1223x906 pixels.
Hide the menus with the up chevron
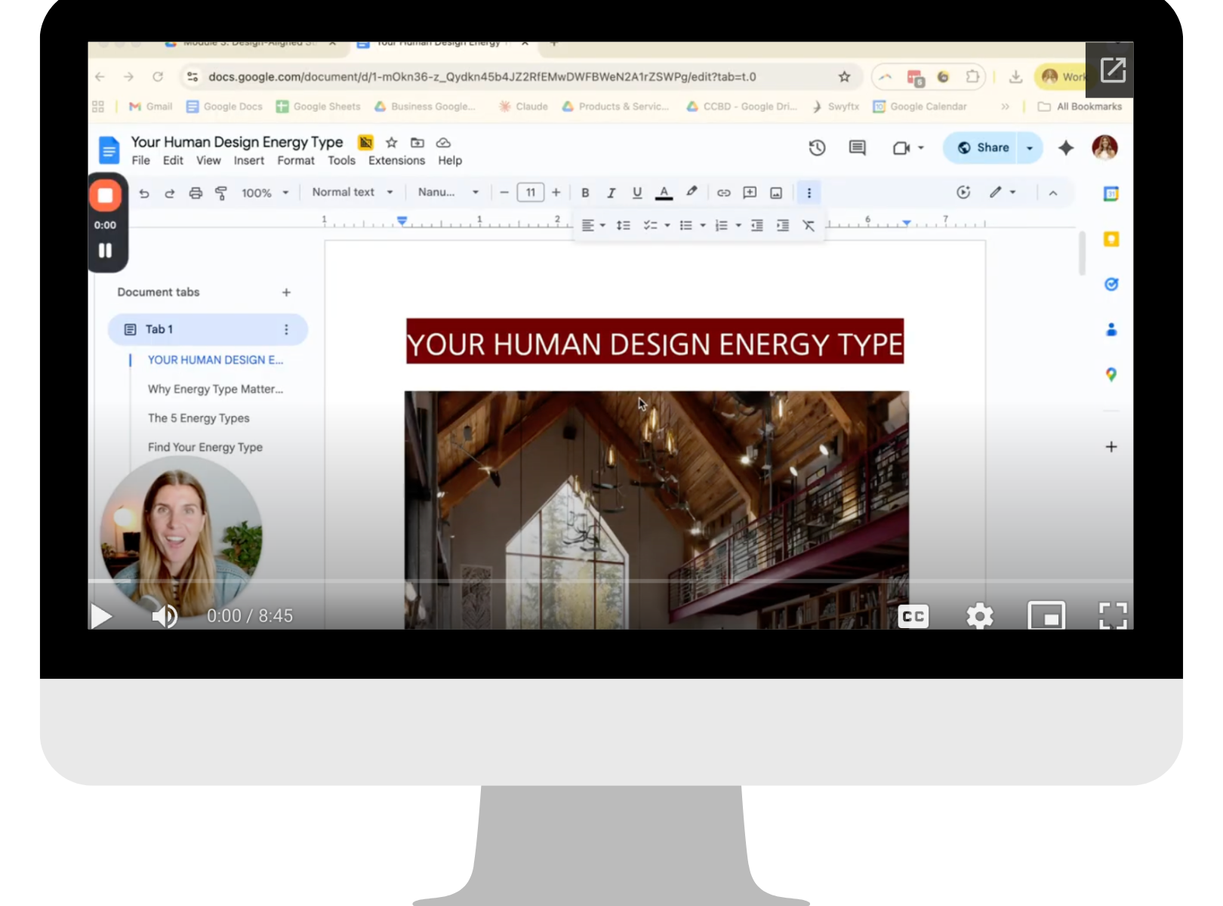(x=1053, y=193)
